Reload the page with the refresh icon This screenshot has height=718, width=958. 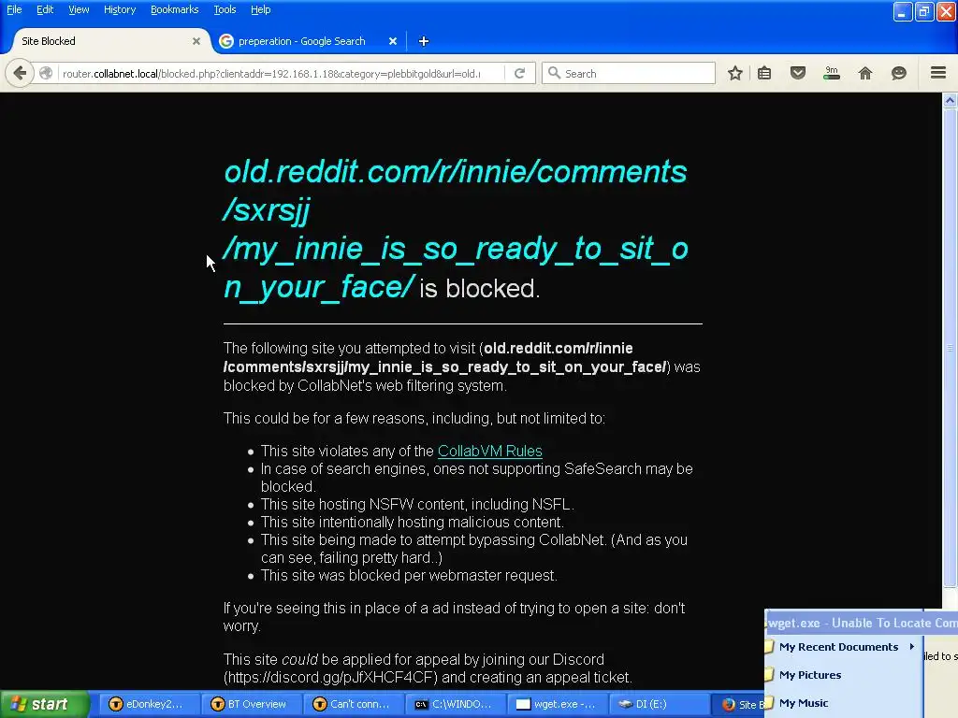click(x=520, y=73)
